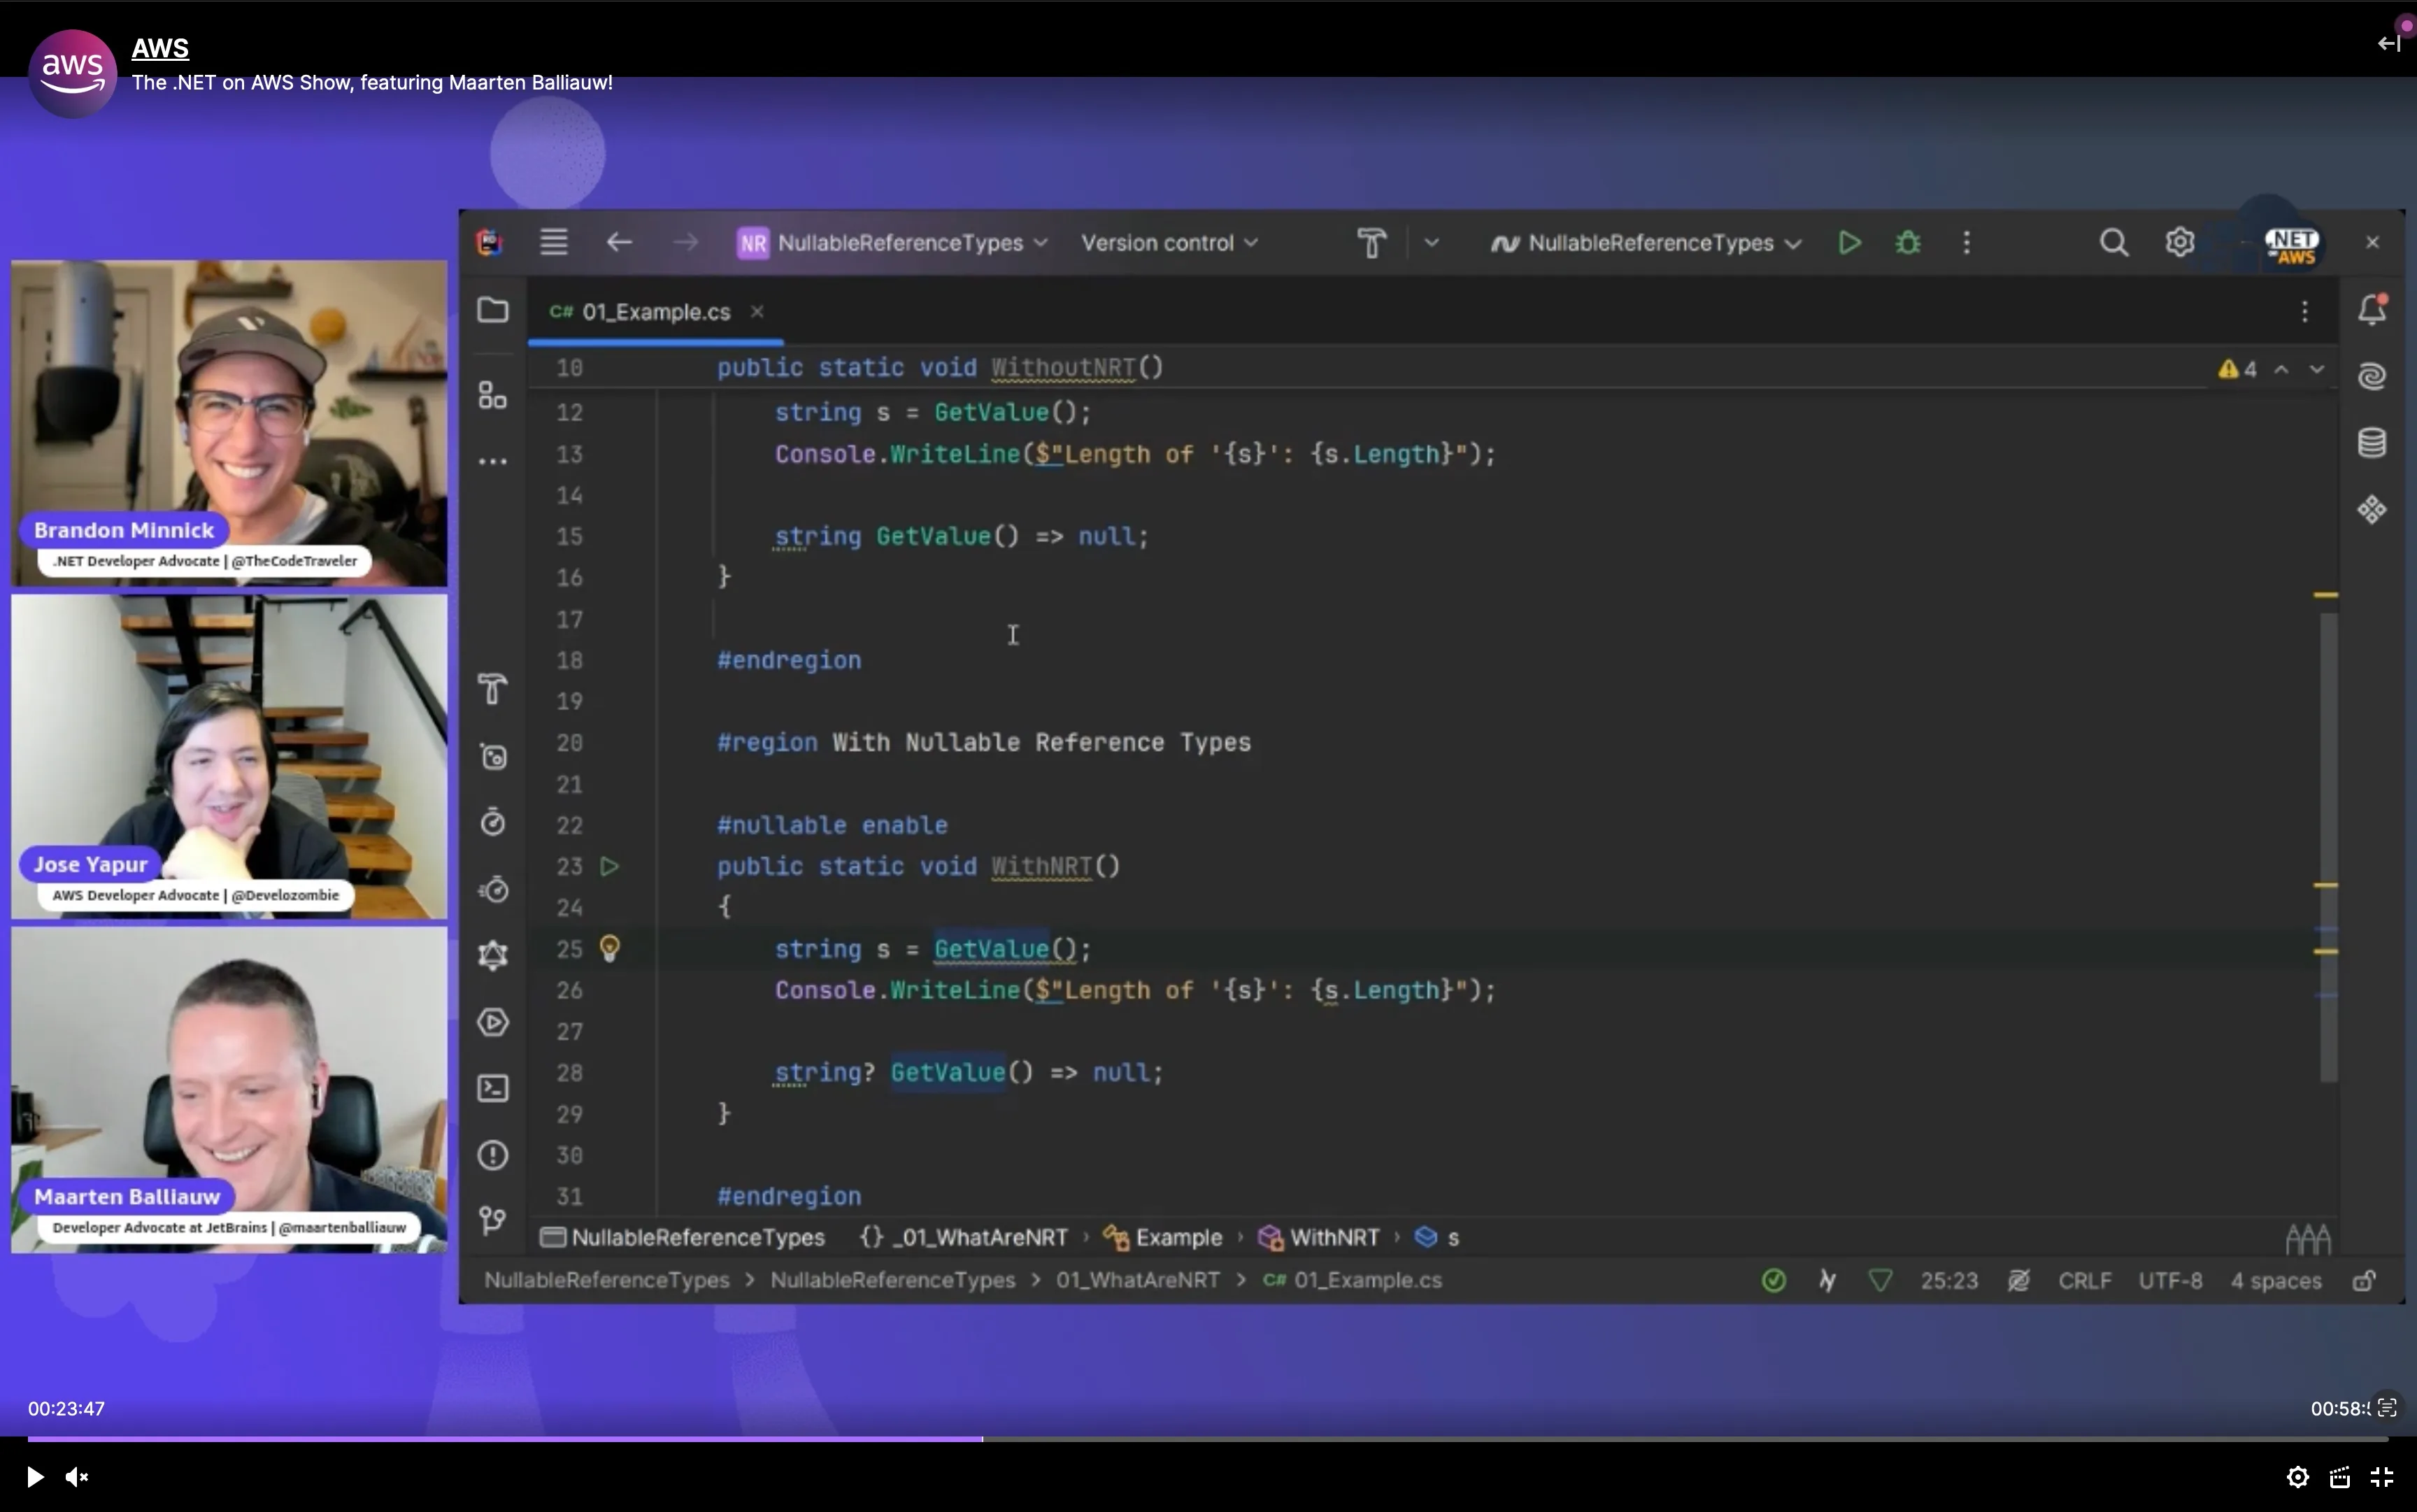Start debugging with the bug icon
The width and height of the screenshot is (2417, 1512).
(1908, 243)
